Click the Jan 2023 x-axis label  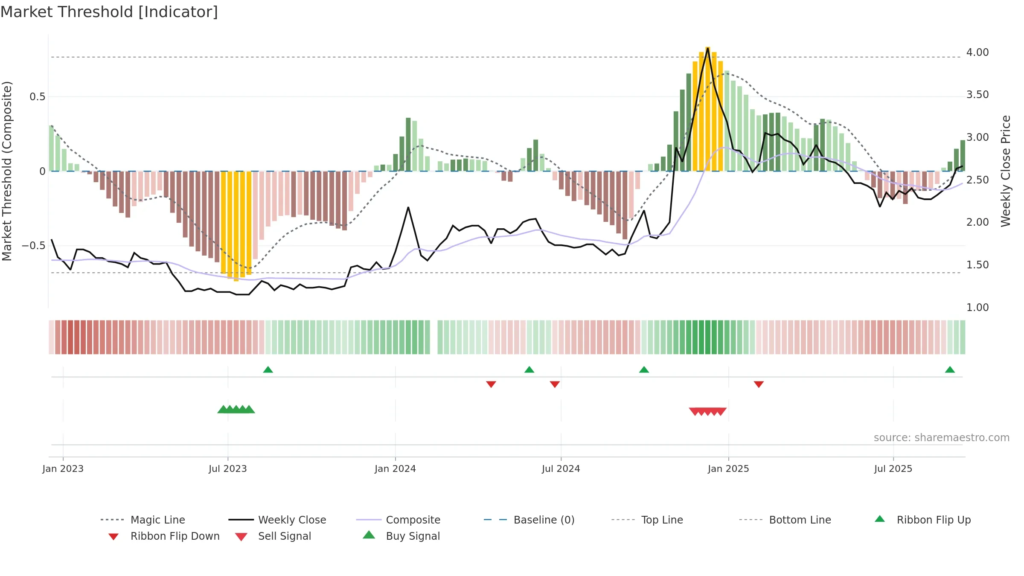coord(63,469)
